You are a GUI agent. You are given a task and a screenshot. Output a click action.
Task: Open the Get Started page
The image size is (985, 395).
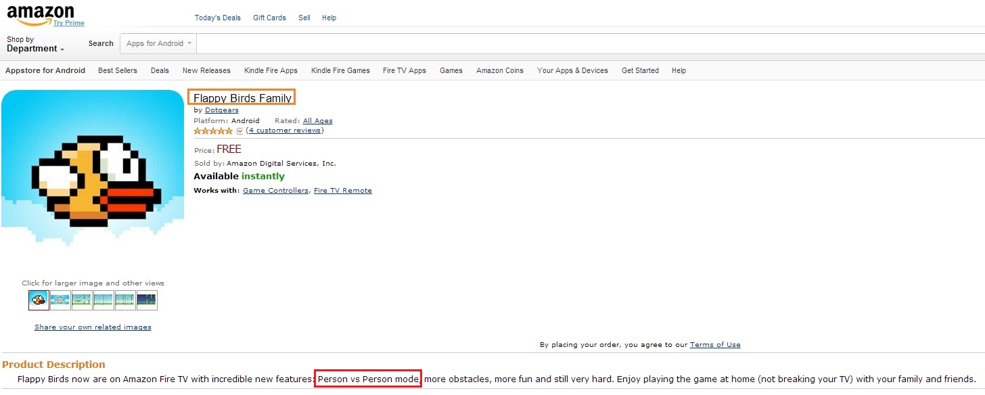click(x=640, y=70)
